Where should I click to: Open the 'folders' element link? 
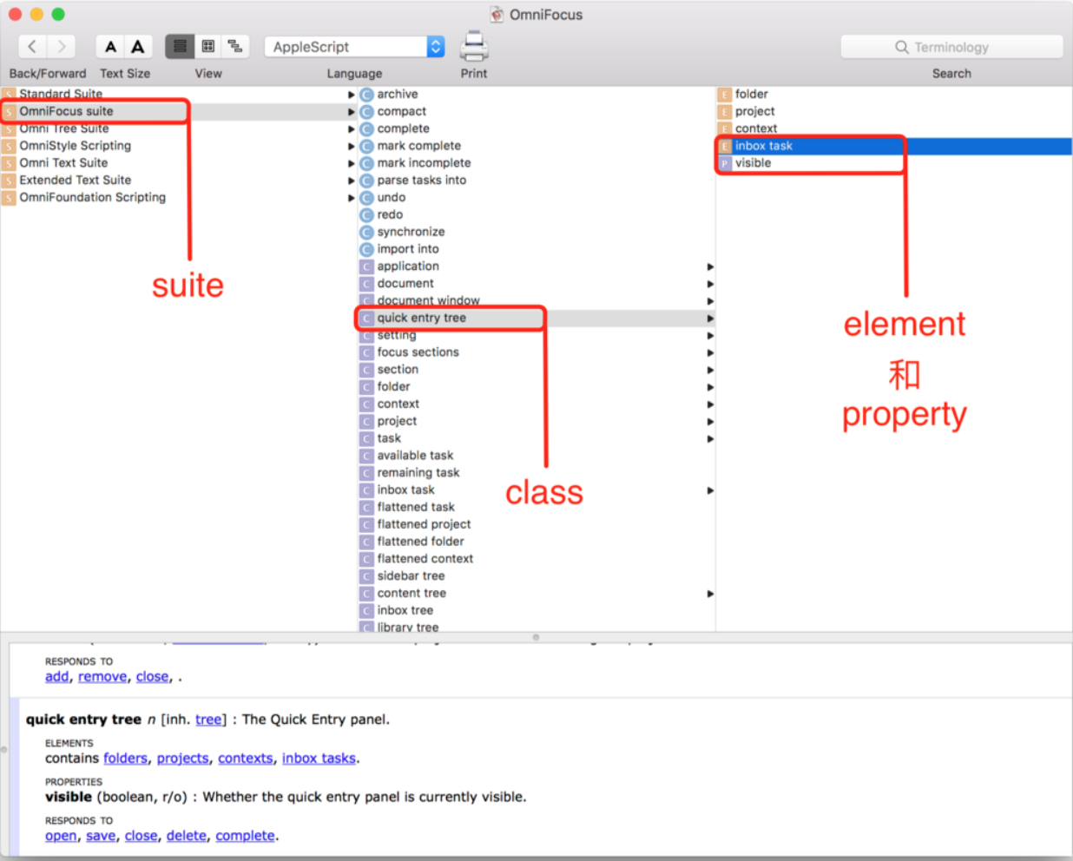coord(126,759)
